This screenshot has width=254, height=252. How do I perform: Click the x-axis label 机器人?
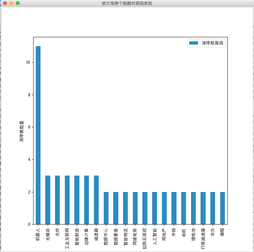[x=38, y=235]
